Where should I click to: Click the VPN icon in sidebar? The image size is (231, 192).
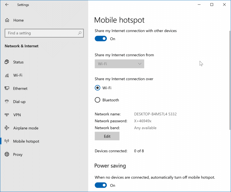click(x=7, y=115)
